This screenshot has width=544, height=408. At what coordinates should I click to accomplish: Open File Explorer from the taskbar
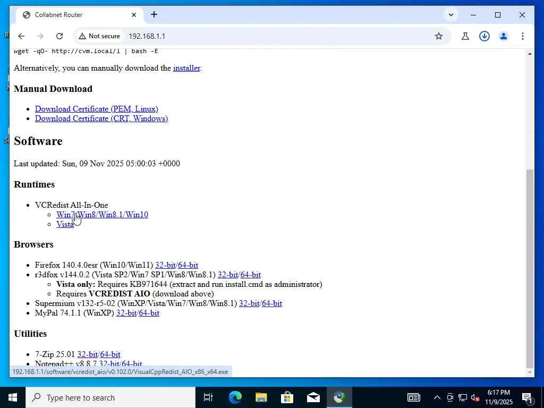tap(261, 397)
